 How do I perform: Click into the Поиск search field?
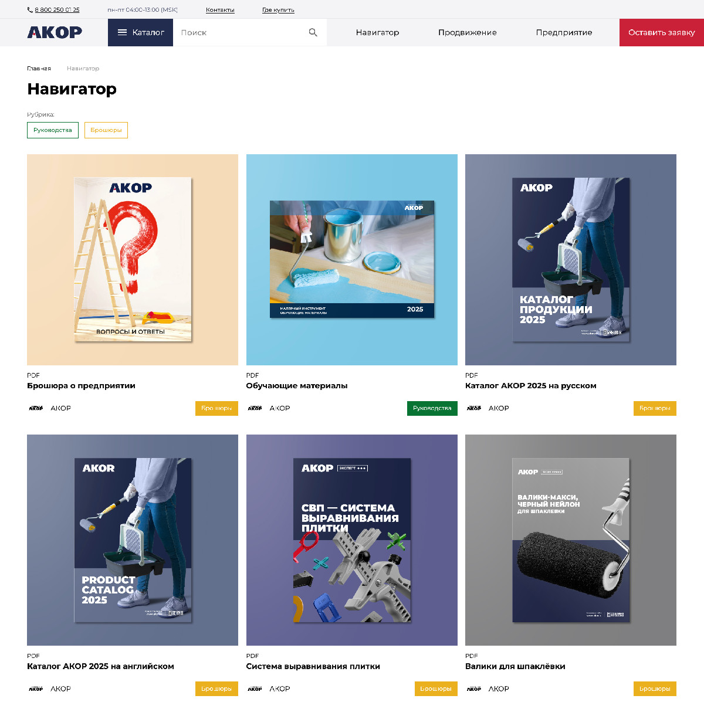point(241,32)
